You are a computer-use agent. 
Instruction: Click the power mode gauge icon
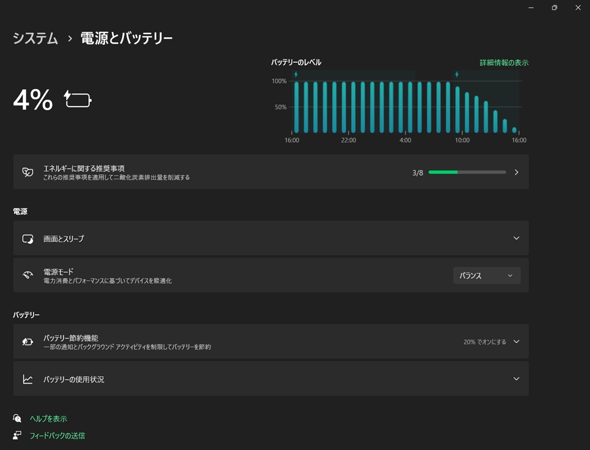tap(28, 275)
